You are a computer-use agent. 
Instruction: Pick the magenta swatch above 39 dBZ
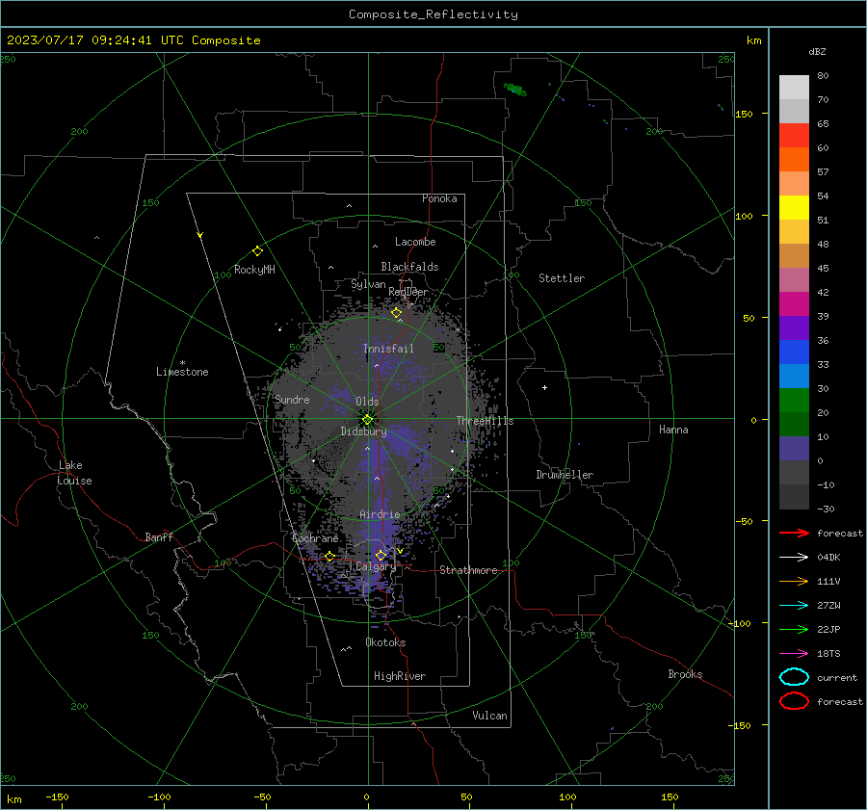click(794, 304)
